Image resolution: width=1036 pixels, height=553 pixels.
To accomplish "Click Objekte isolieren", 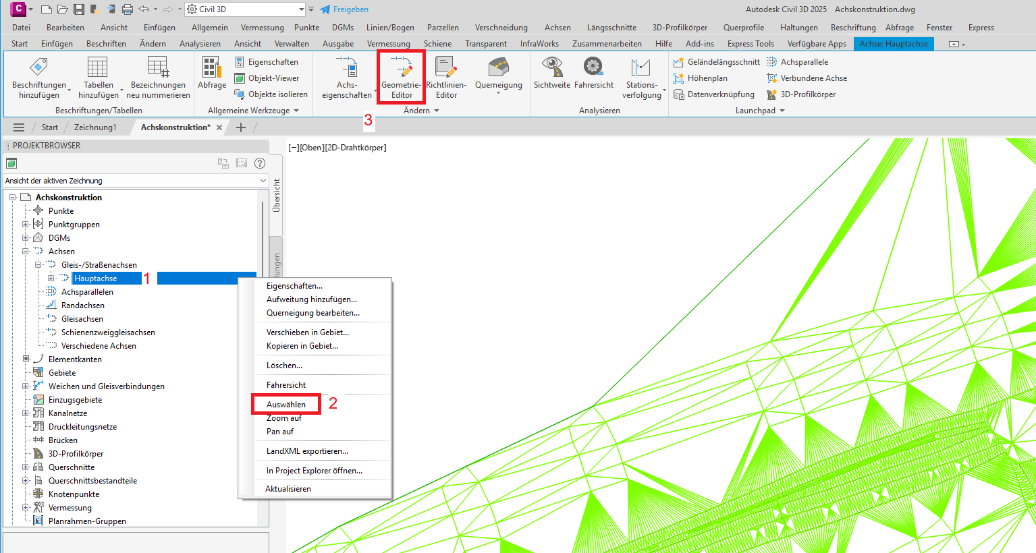I will coord(271,94).
